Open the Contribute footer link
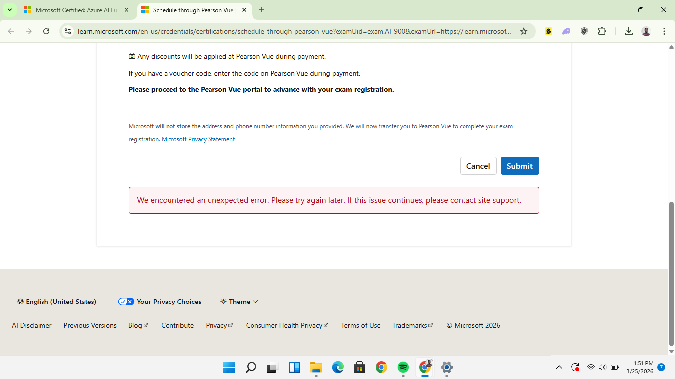The width and height of the screenshot is (675, 379). [177, 325]
